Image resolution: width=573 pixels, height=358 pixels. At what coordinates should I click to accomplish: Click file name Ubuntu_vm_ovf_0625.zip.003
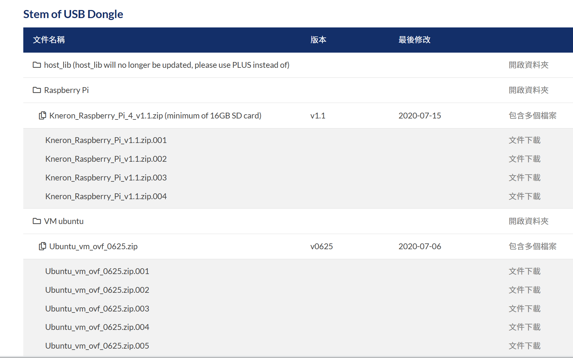[97, 309]
